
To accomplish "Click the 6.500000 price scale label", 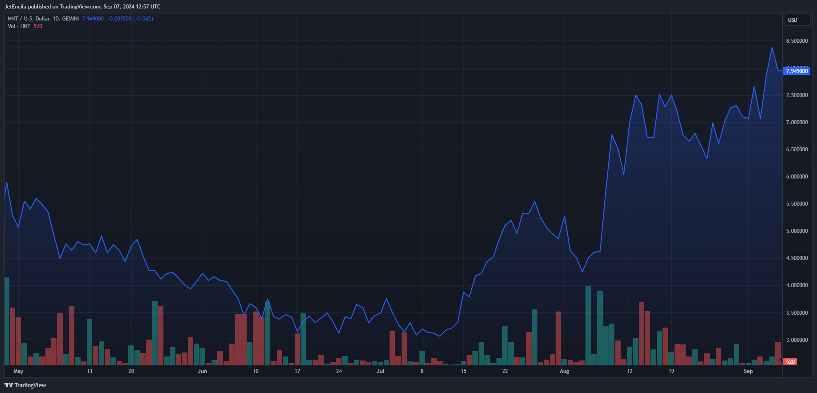I will [x=797, y=150].
